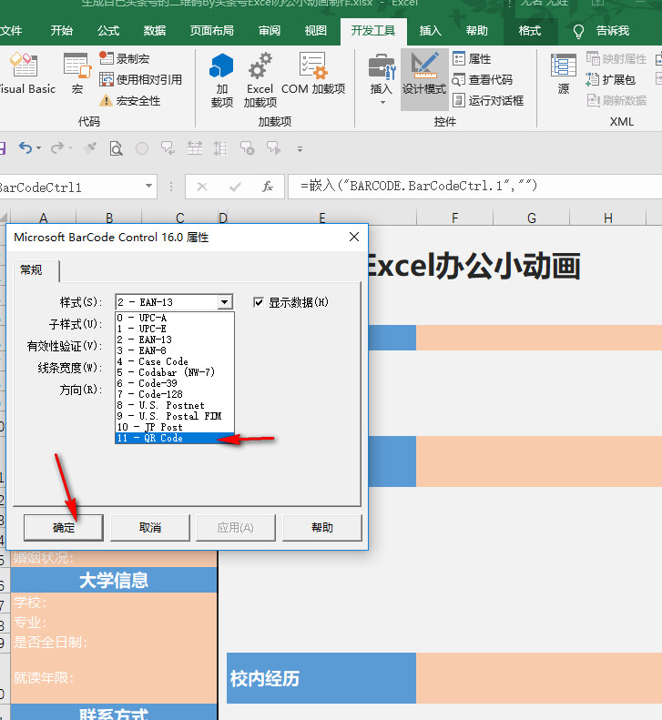
Task: Open control Properties (属性)
Action: click(472, 59)
